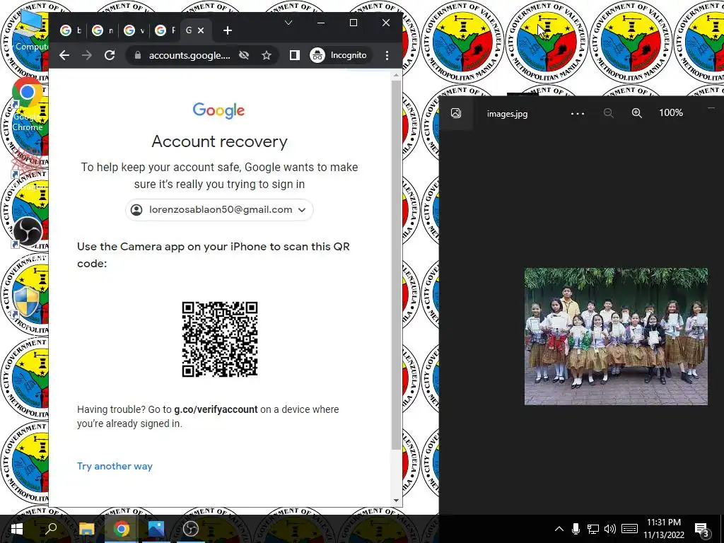This screenshot has width=724, height=543.
Task: Click Chrome icon on taskbar
Action: point(122,529)
